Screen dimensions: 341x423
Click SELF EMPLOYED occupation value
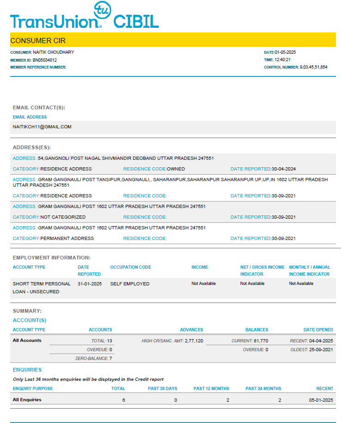click(130, 284)
